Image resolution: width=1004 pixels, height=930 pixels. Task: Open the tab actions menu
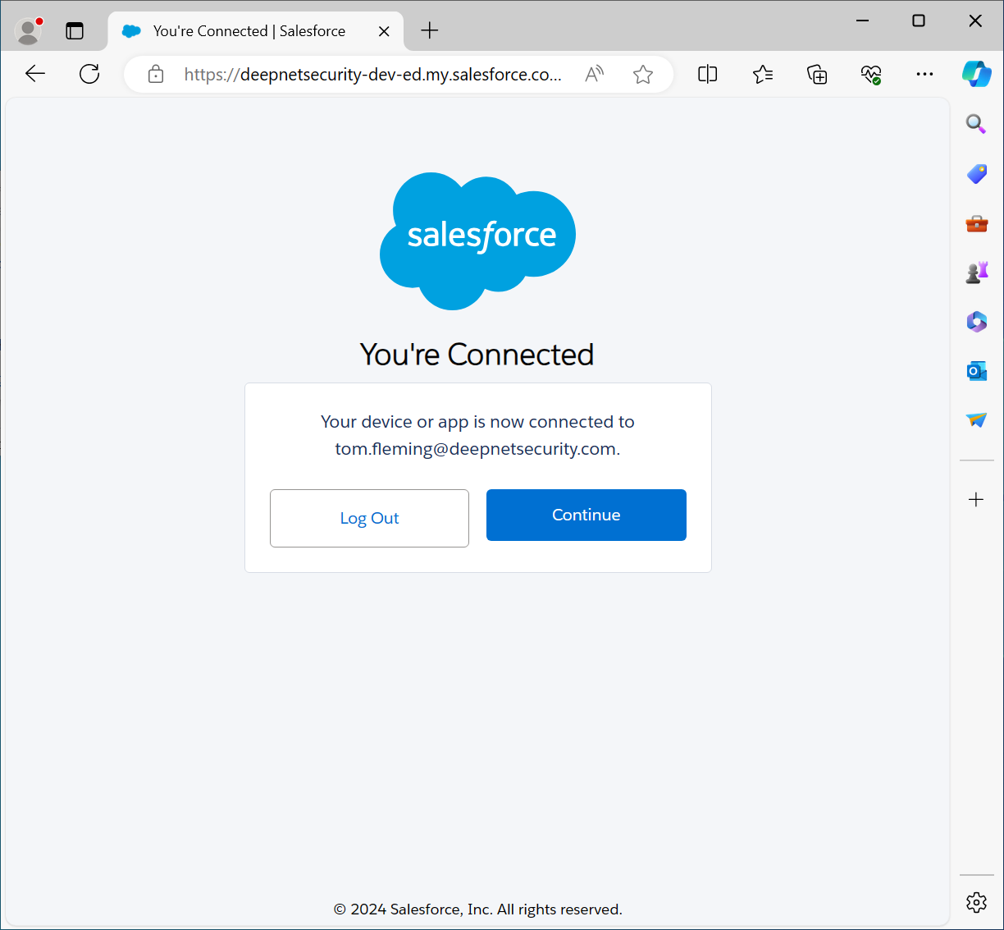coord(75,31)
